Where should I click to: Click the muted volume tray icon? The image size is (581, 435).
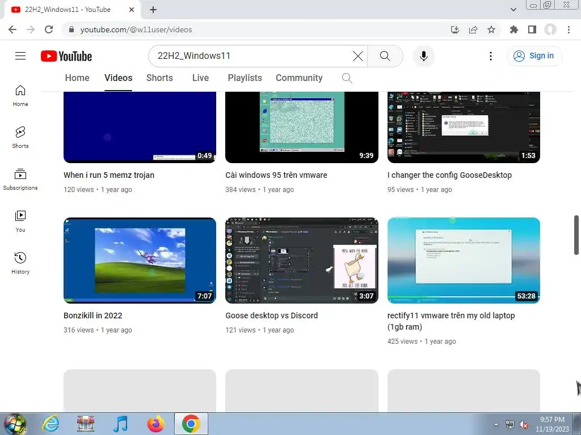[524, 425]
